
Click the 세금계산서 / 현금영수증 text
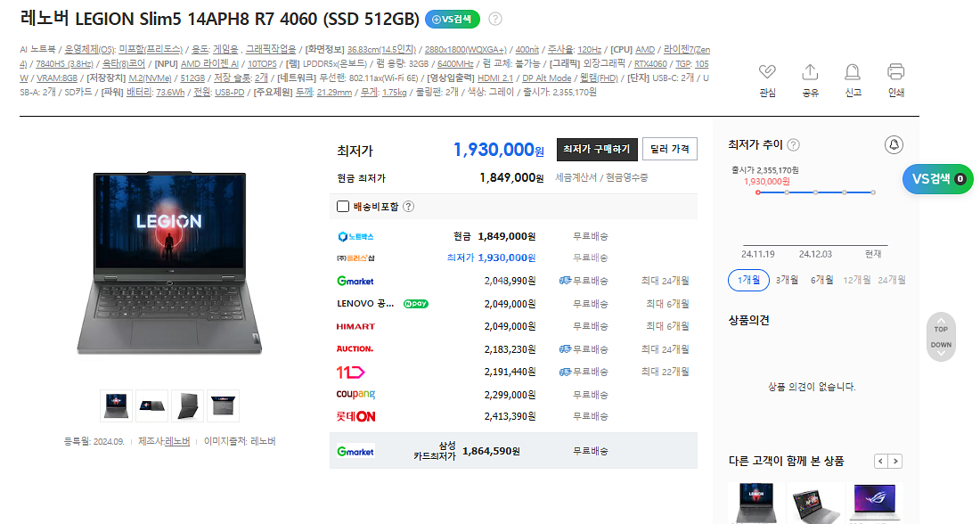click(x=601, y=177)
